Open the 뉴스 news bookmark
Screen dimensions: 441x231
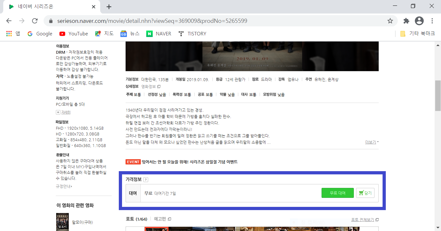pos(130,33)
